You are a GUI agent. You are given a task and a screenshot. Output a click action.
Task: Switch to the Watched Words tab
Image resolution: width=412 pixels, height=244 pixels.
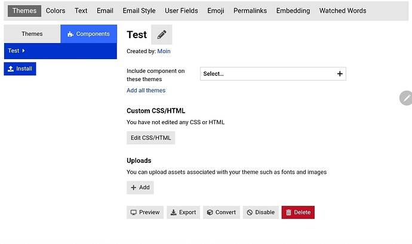click(x=343, y=11)
